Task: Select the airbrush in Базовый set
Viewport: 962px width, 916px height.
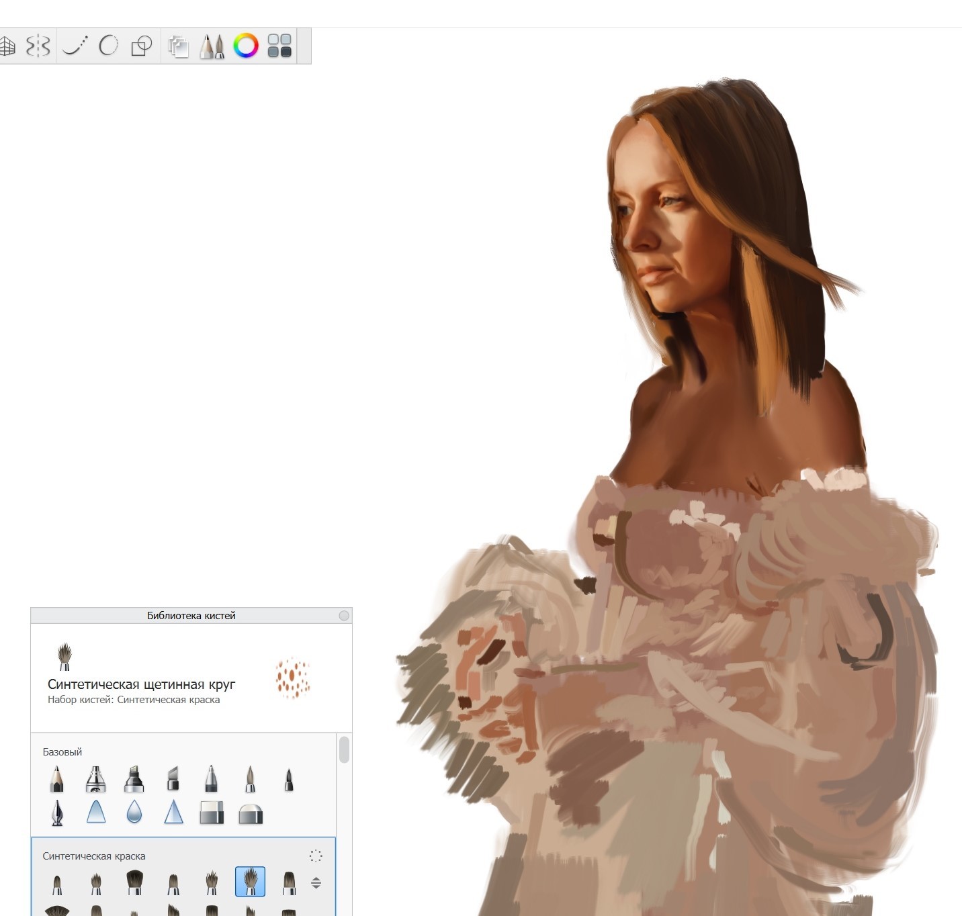Action: [x=96, y=778]
